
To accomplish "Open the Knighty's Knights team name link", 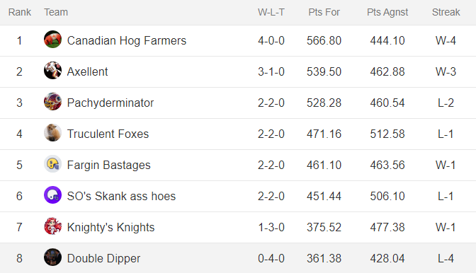I will (x=110, y=227).
